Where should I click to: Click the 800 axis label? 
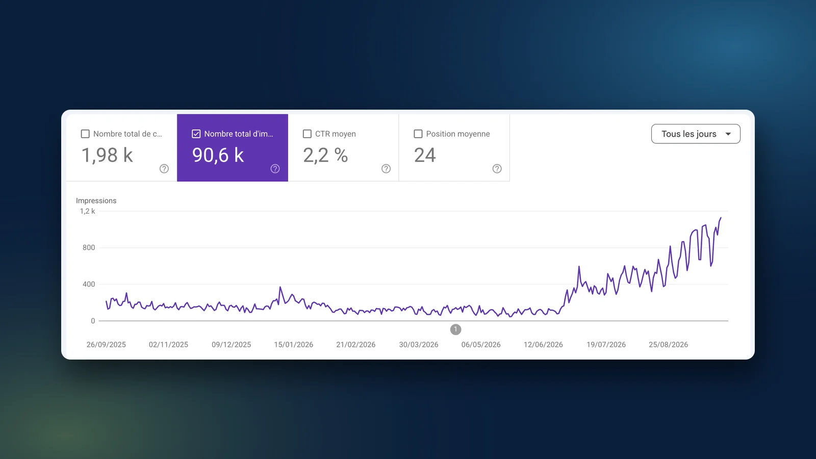click(89, 247)
